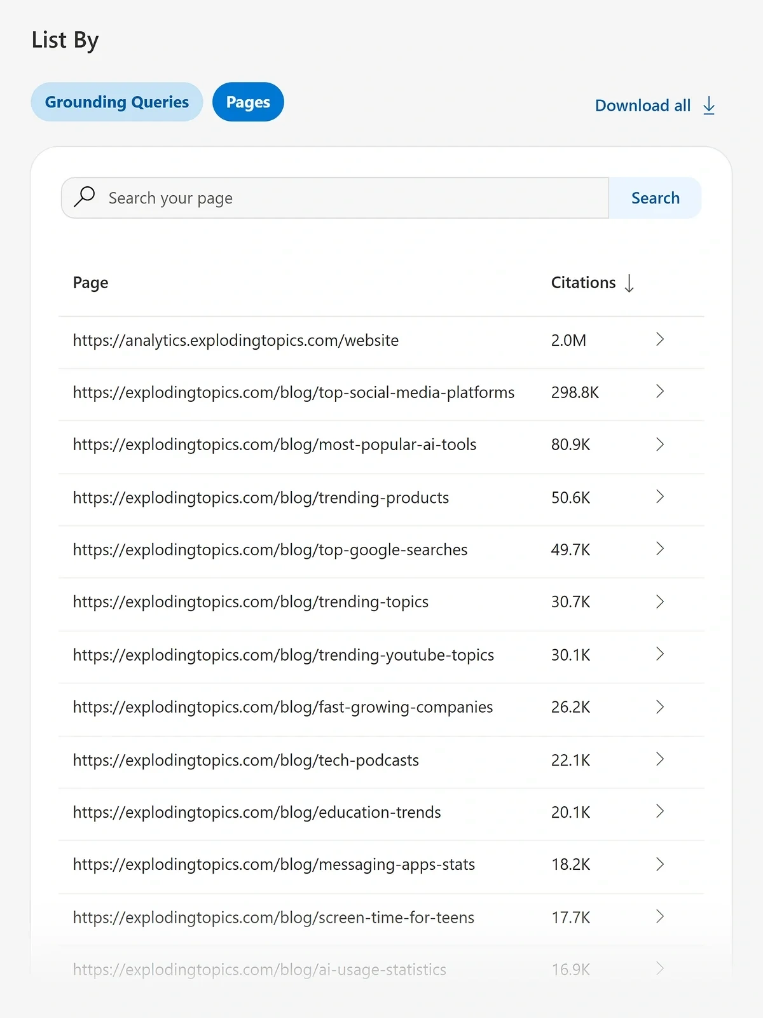This screenshot has height=1018, width=763.
Task: Switch to the Grounding Queries tab
Action: [x=117, y=102]
